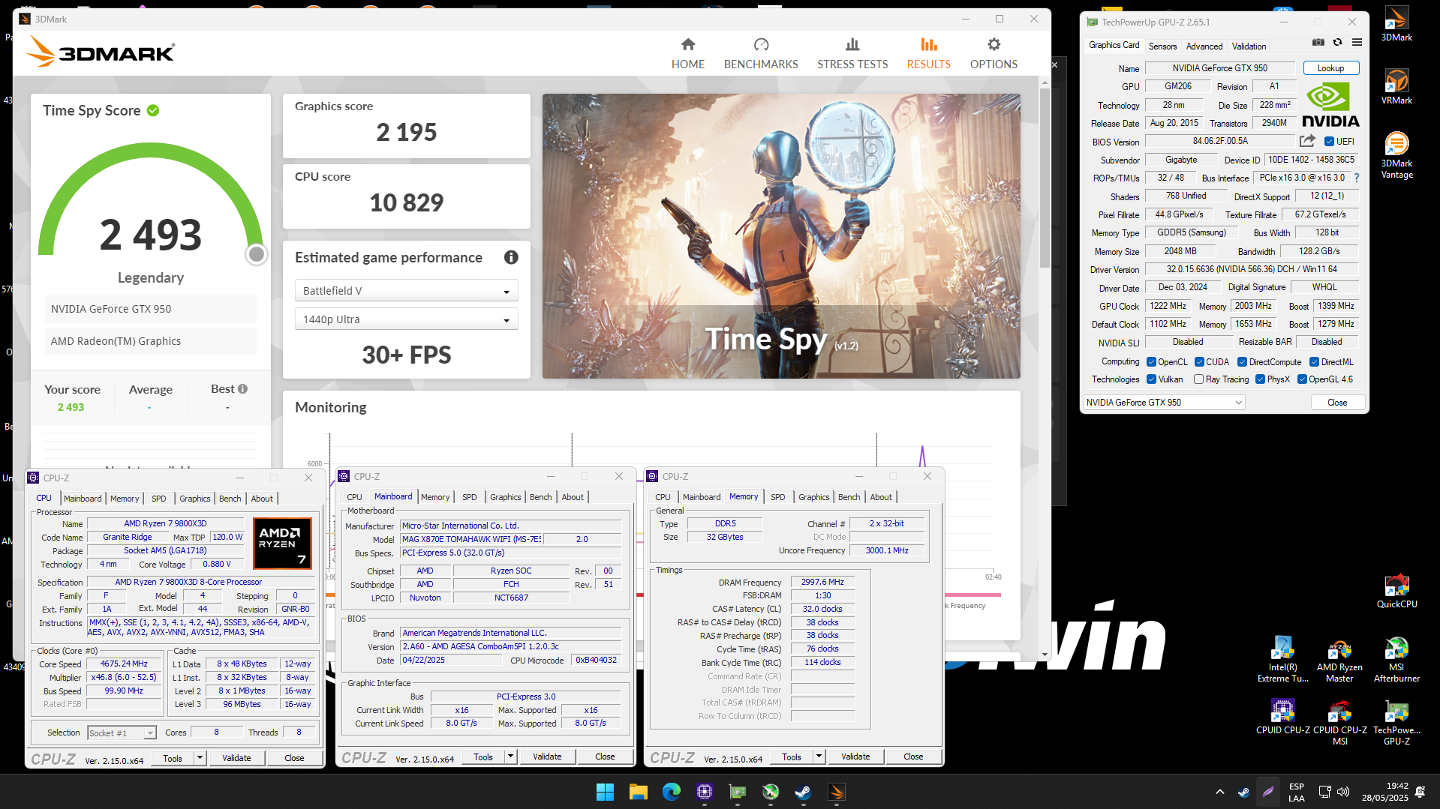
Task: Select SPD tab in the Mainboard CPU-Z window
Action: click(x=469, y=497)
